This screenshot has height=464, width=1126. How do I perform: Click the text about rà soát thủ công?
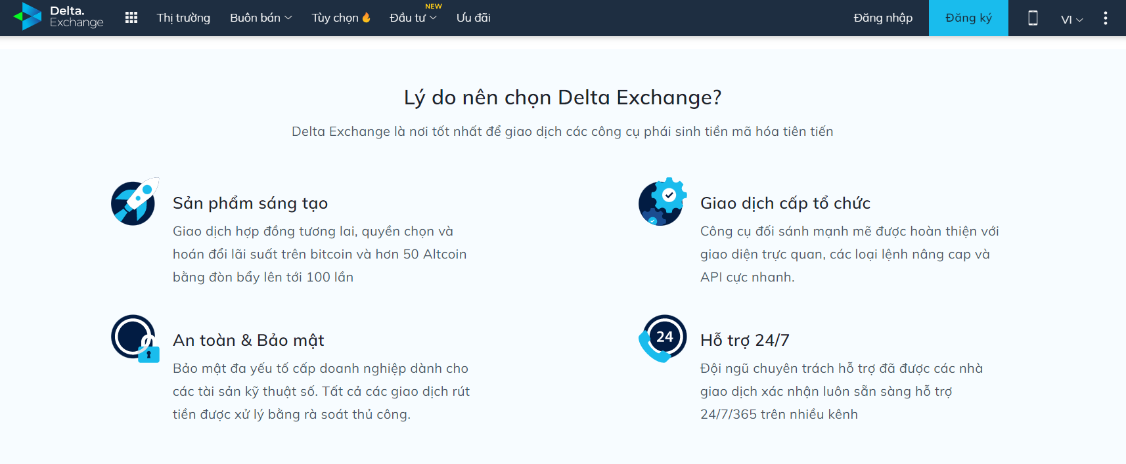click(321, 391)
